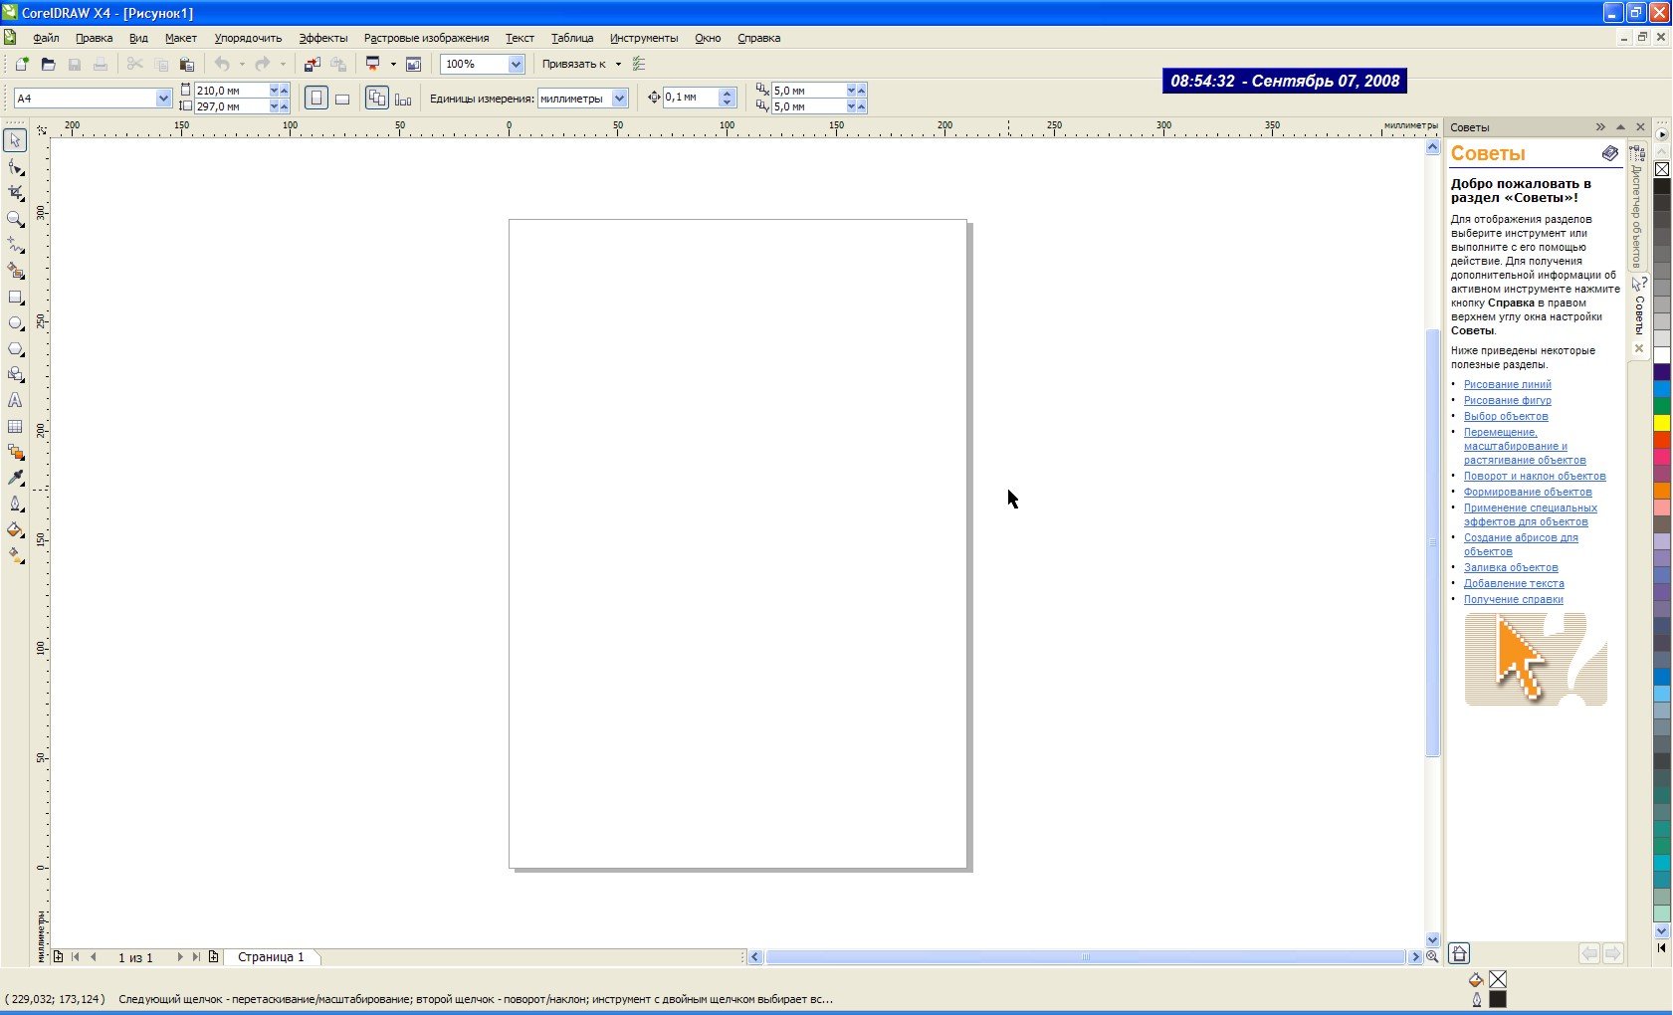Activate the Text tool
Screen dimensions: 1673x1015
click(15, 400)
